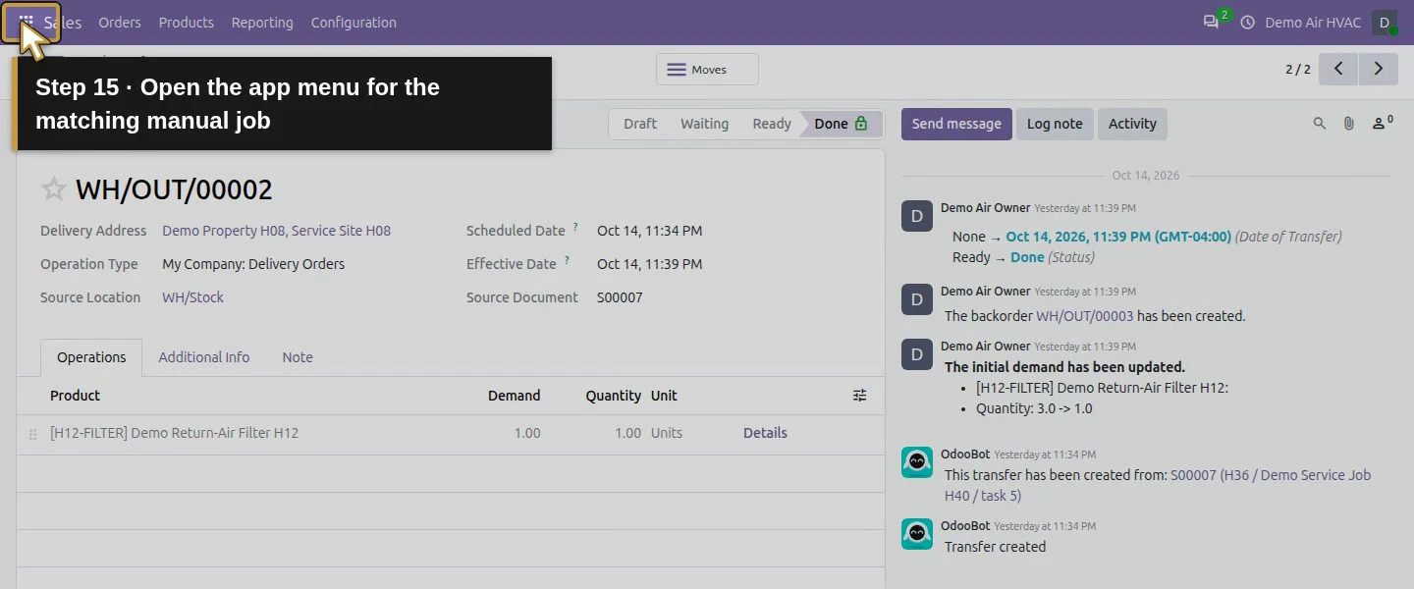Click the Source Document value S00007

pos(620,297)
